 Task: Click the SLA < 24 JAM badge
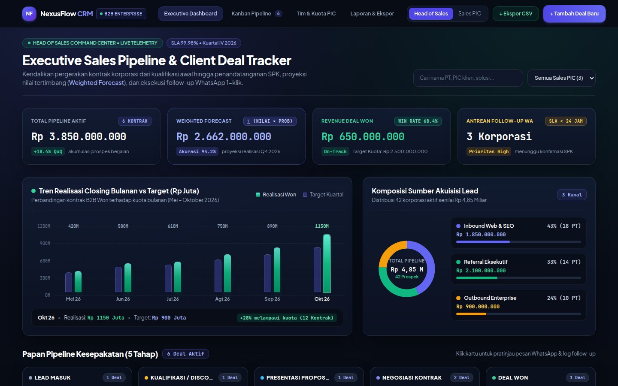click(566, 121)
